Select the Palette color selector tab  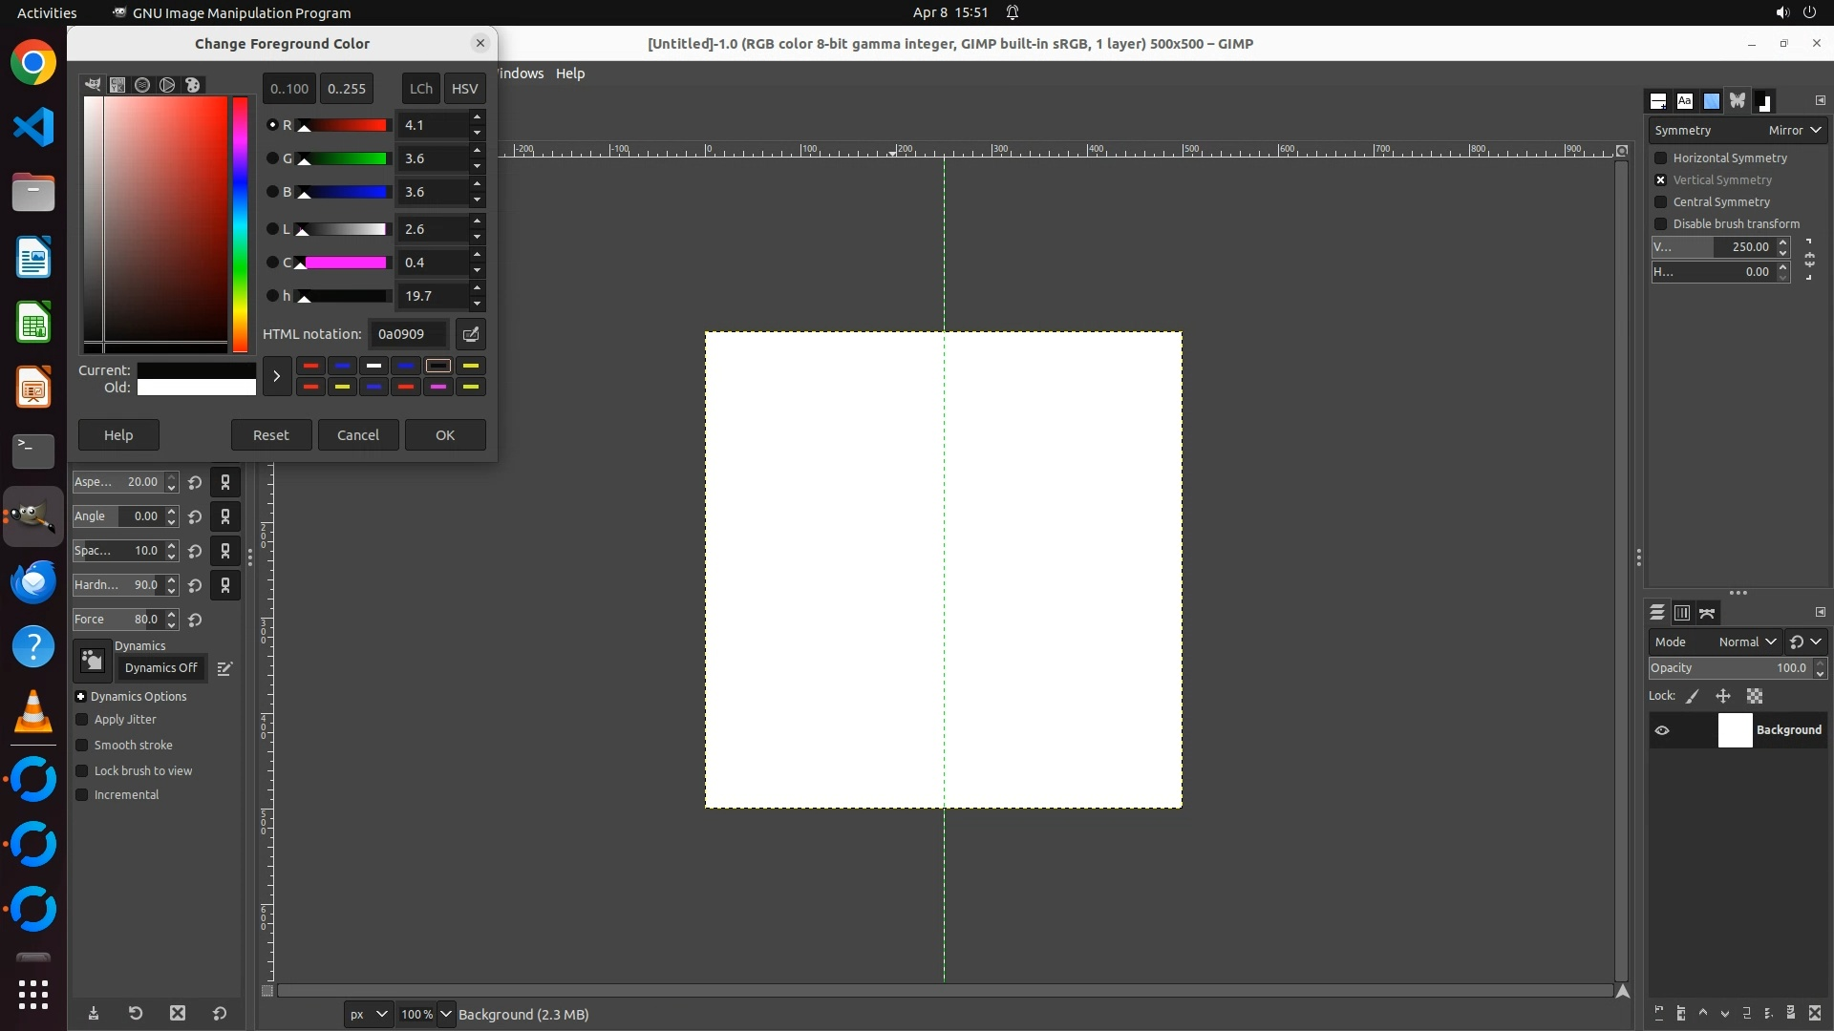coord(193,85)
